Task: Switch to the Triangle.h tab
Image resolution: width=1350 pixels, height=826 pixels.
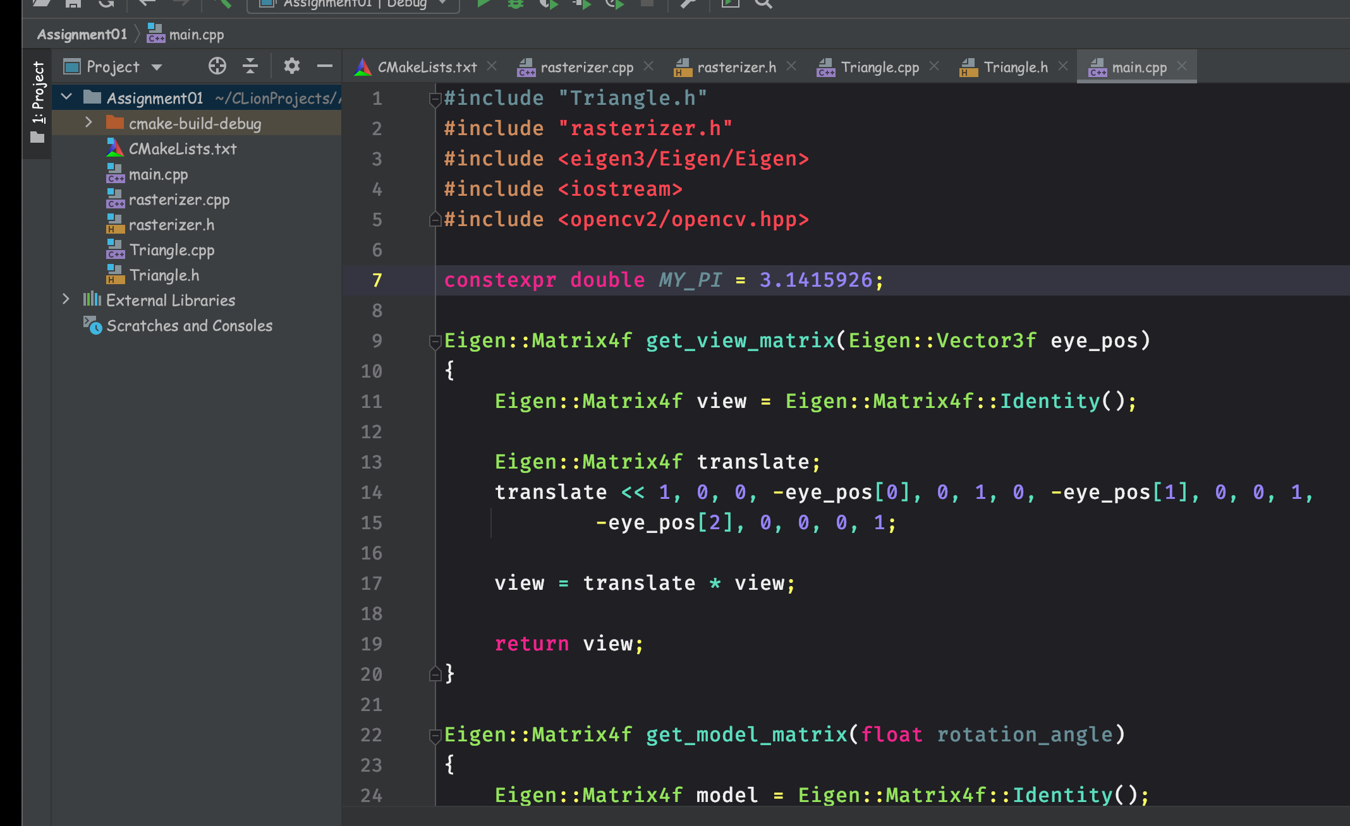Action: point(1015,68)
